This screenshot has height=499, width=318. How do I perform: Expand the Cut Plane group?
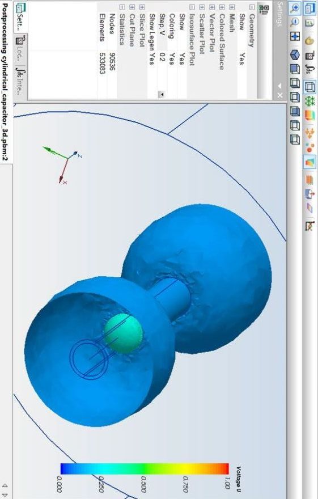132,7
